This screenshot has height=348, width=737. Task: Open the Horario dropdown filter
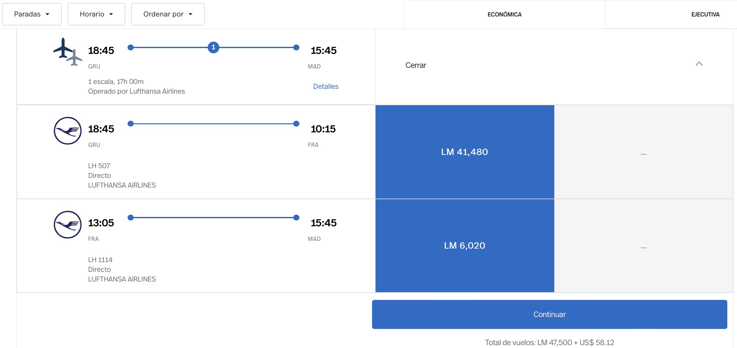pos(96,14)
